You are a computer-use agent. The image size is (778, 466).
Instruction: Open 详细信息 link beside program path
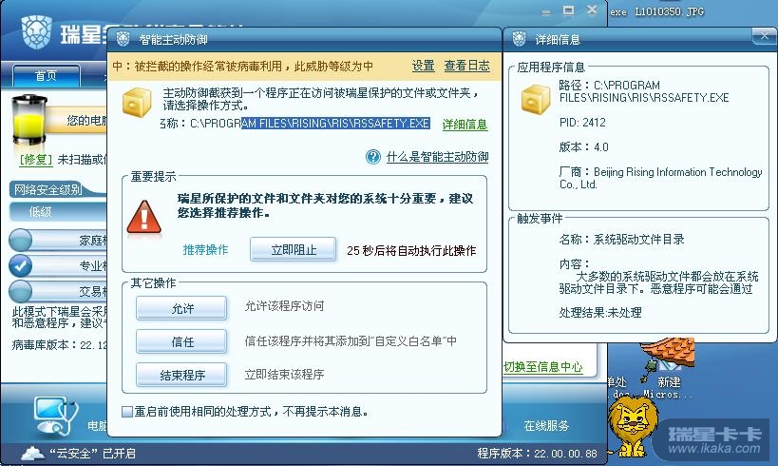coord(465,125)
